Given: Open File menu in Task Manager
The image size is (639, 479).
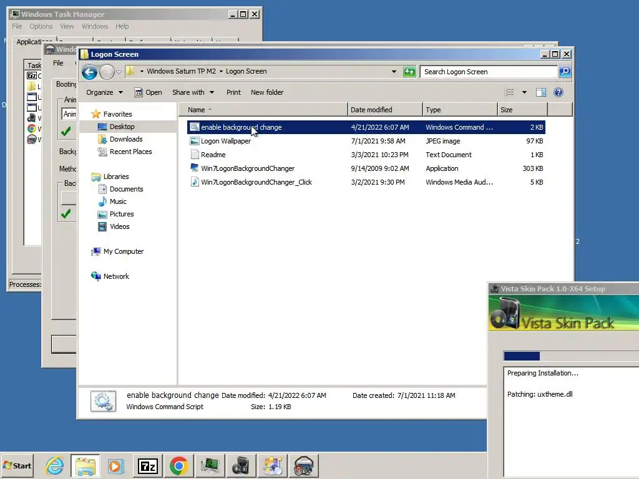Looking at the screenshot, I should [17, 26].
